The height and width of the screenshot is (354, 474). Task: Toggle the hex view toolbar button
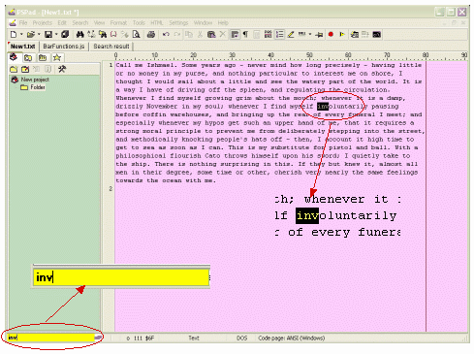tap(268, 34)
